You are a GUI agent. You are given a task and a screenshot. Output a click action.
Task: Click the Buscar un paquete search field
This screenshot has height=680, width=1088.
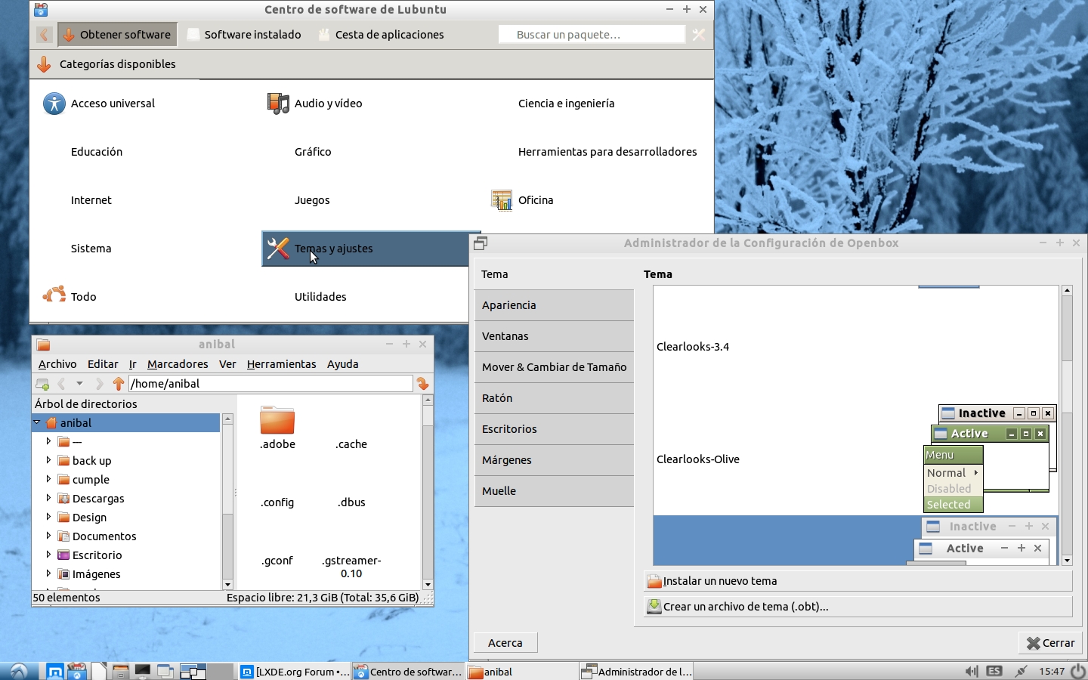[592, 35]
